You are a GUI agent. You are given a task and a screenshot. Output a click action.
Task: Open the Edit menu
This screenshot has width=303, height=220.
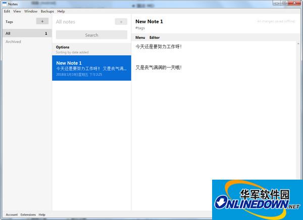tap(7, 11)
